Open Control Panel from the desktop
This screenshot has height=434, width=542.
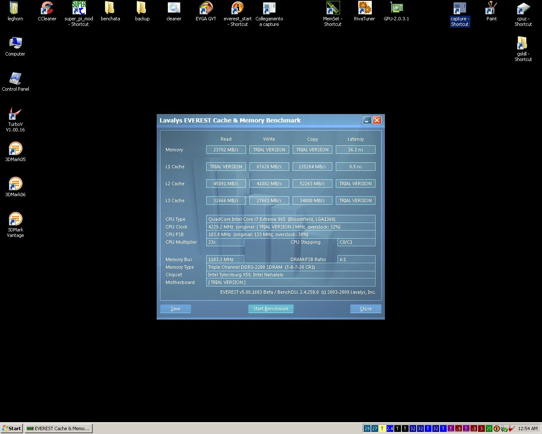point(15,81)
